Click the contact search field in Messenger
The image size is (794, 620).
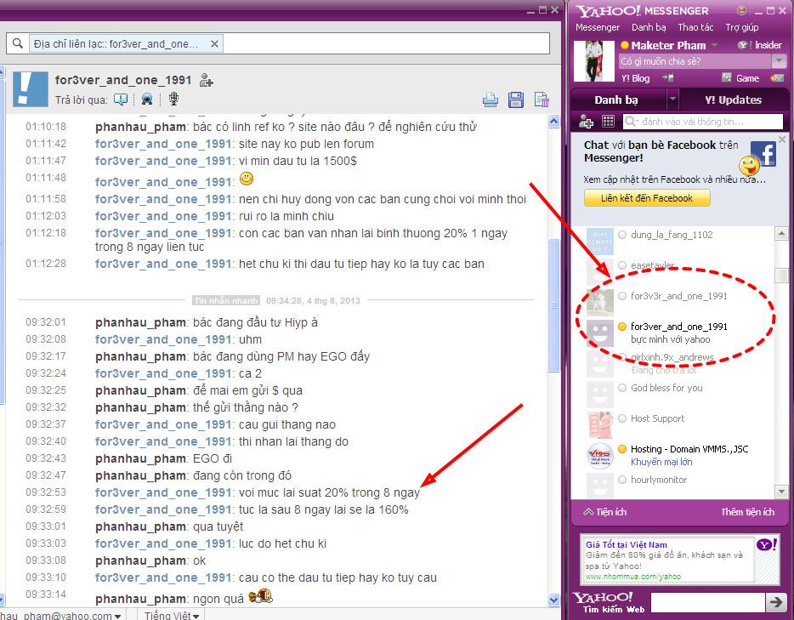703,122
